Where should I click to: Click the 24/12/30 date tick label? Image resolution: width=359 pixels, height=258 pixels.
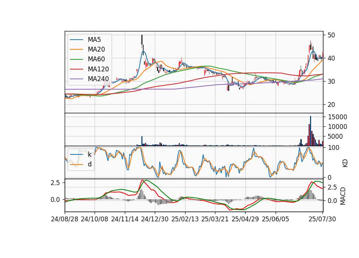click(155, 219)
